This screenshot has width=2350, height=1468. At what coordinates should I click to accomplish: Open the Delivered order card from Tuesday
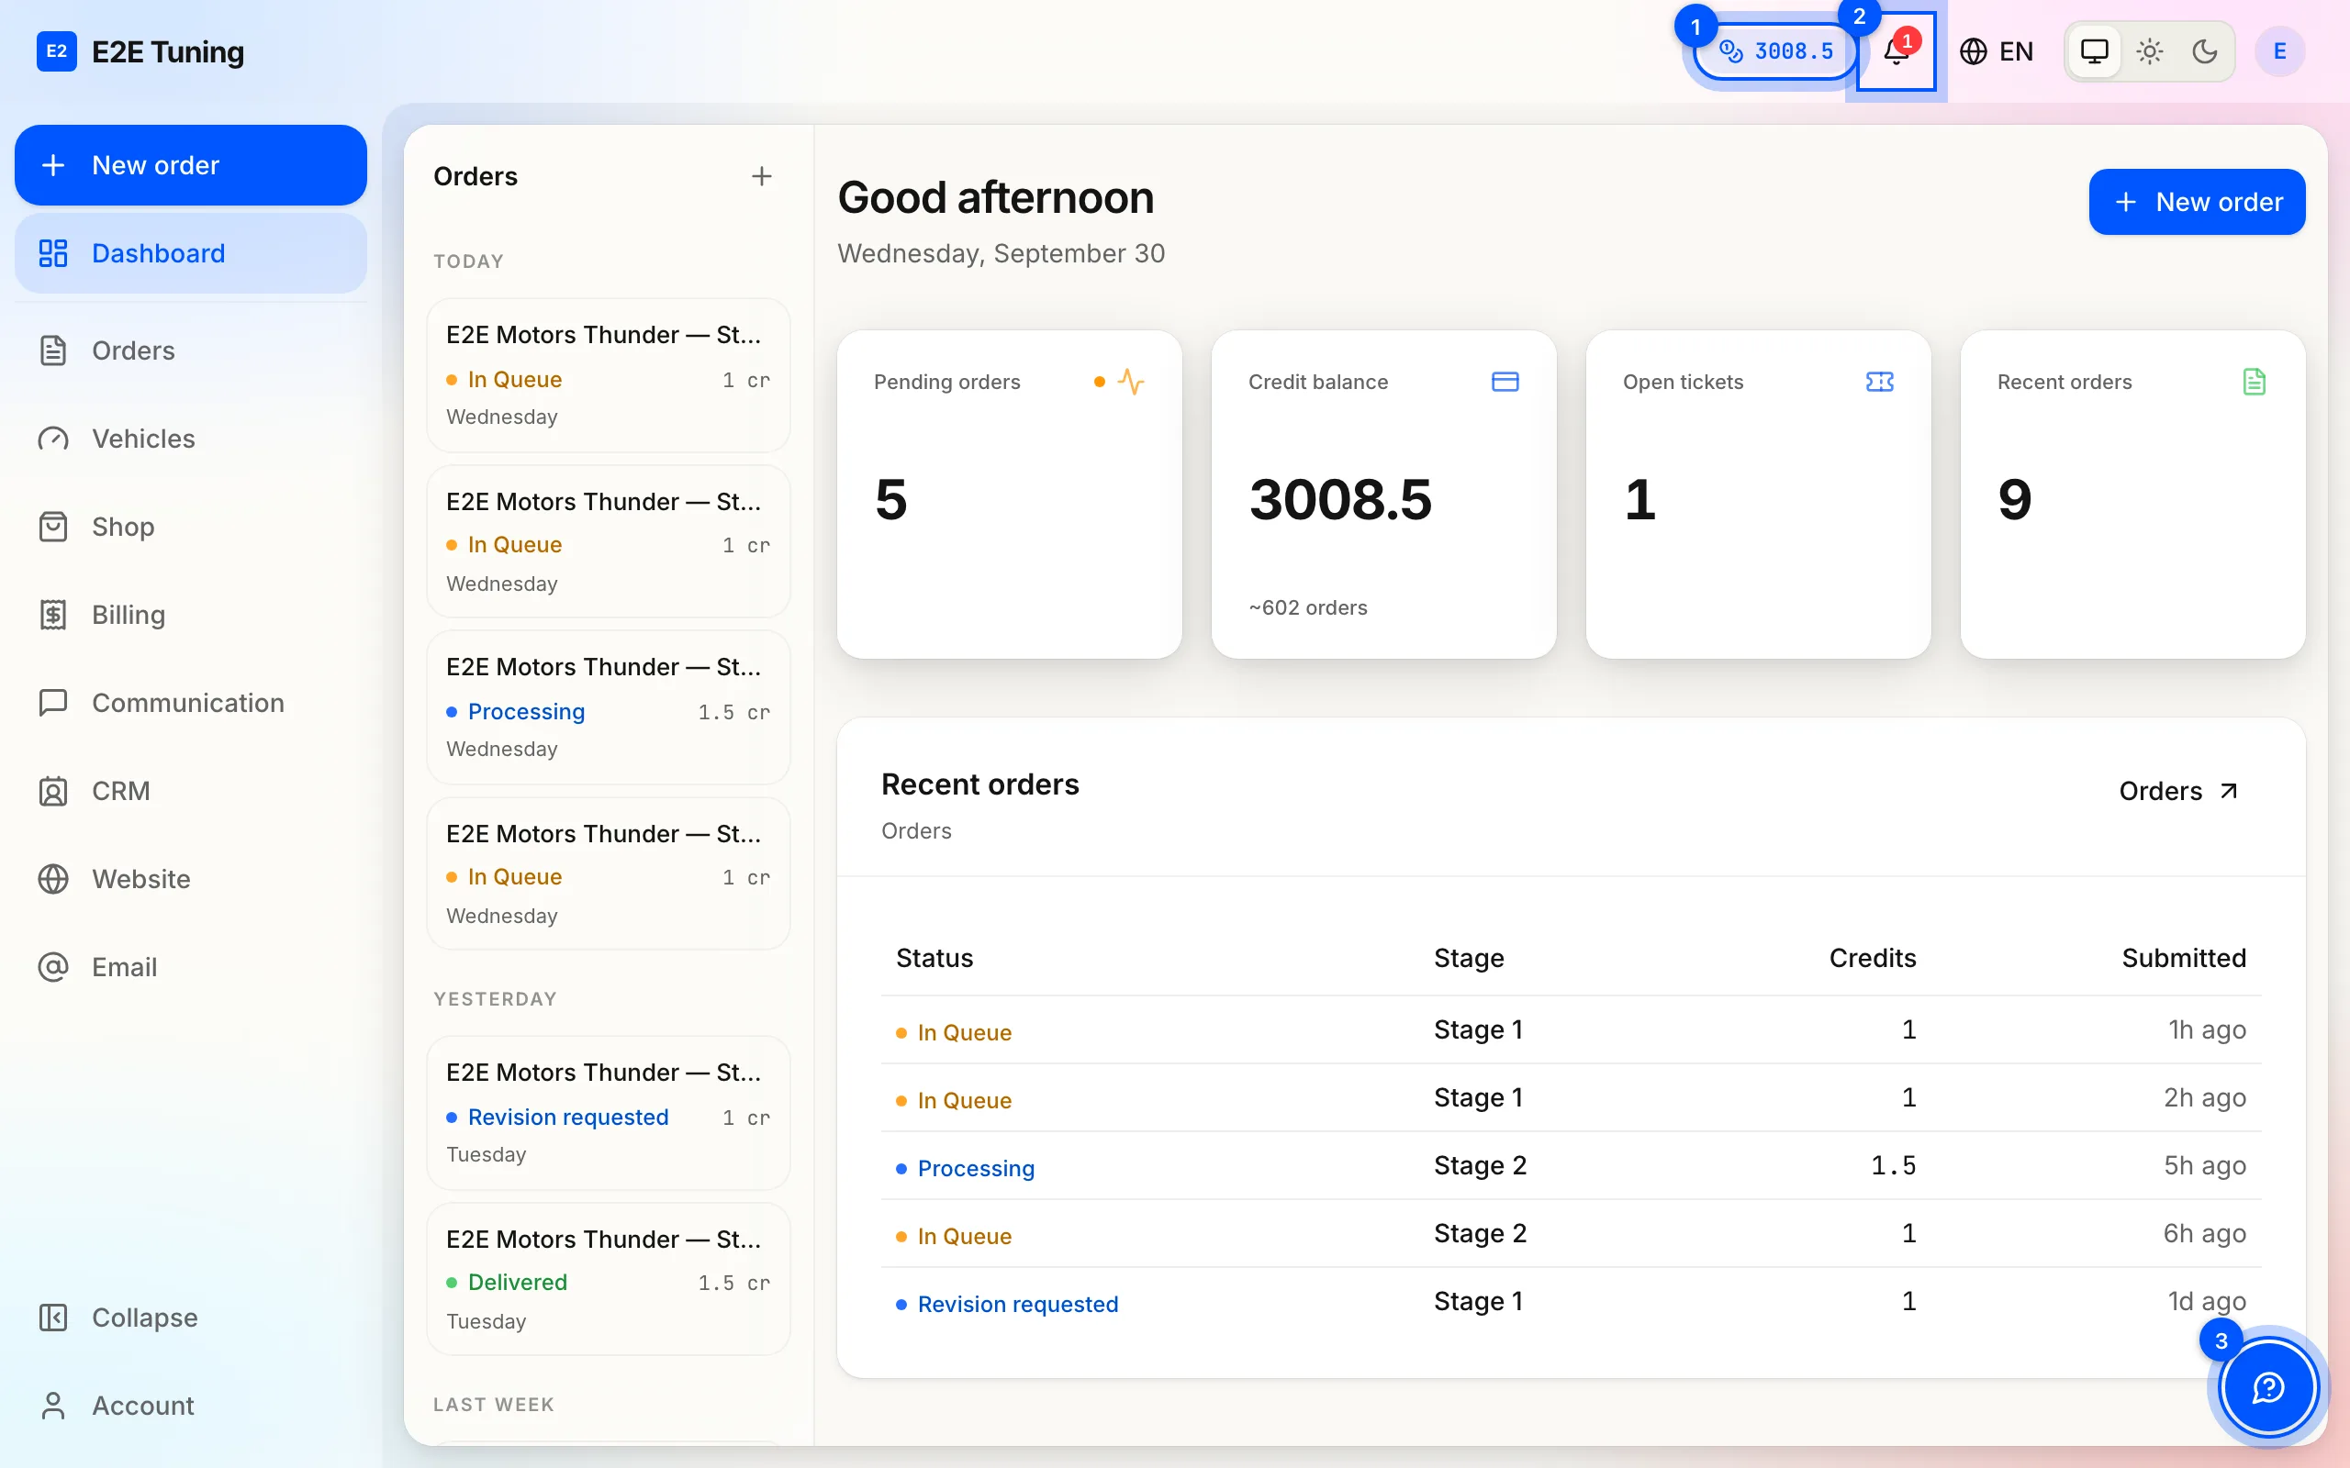click(x=608, y=1280)
